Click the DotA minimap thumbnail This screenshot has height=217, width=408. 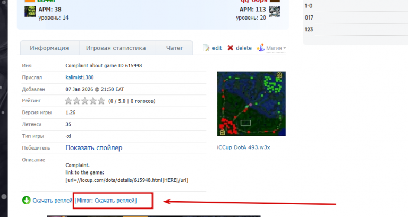[x=251, y=103]
